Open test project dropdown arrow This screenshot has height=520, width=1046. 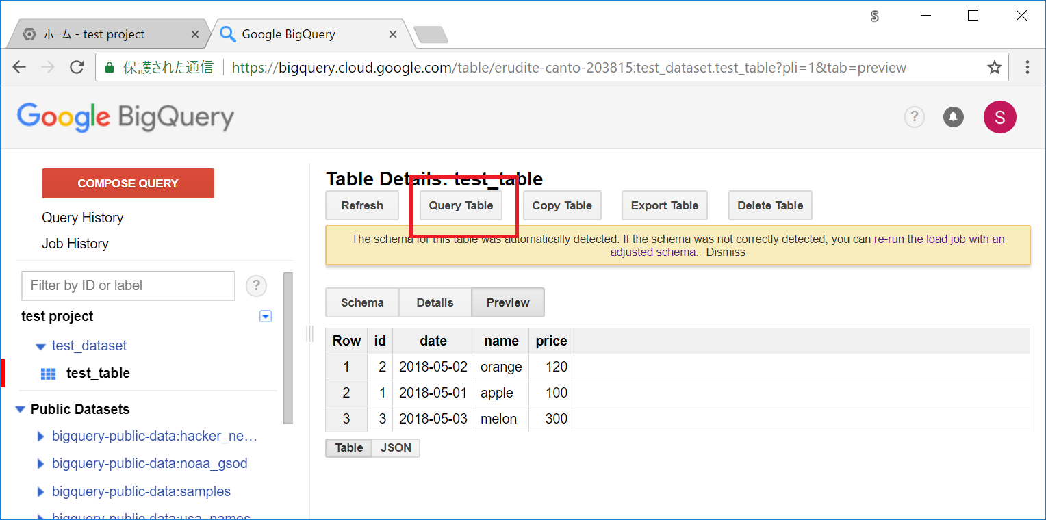pos(266,316)
